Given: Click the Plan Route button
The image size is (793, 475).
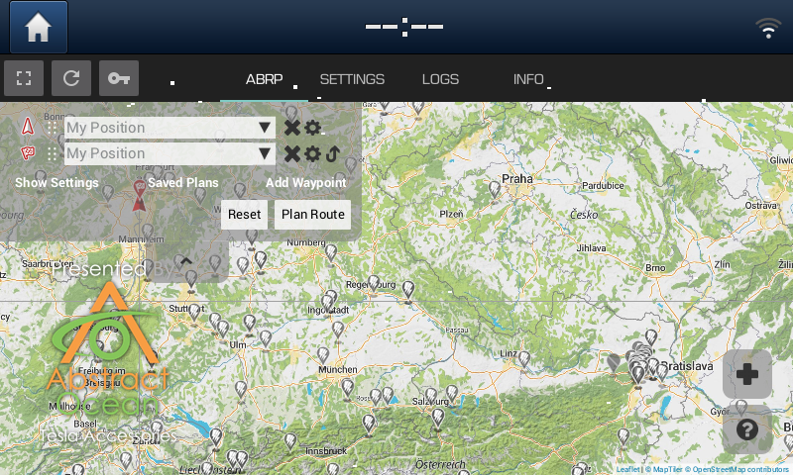Looking at the screenshot, I should tap(312, 215).
